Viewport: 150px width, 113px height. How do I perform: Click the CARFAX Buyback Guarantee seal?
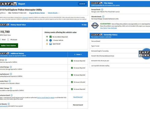point(95,26)
